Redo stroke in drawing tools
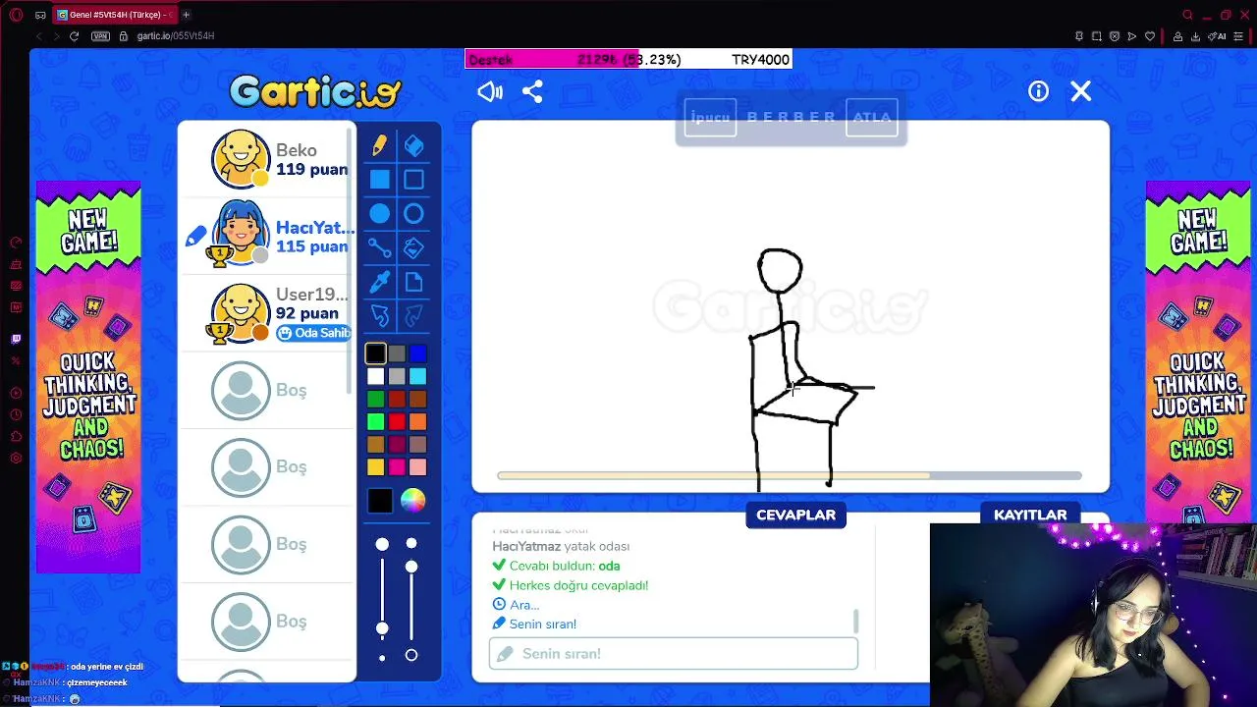This screenshot has width=1257, height=707. pyautogui.click(x=413, y=315)
